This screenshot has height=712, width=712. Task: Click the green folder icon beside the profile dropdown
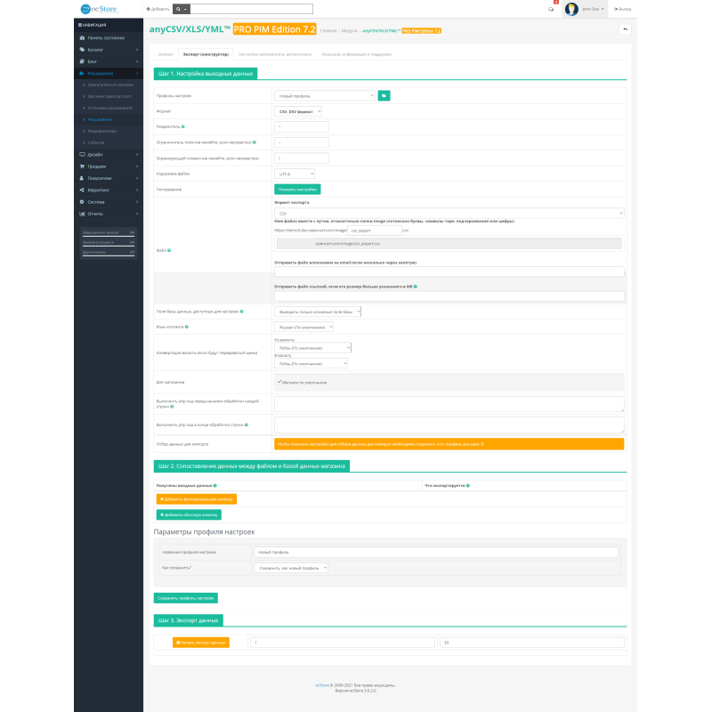coord(383,95)
